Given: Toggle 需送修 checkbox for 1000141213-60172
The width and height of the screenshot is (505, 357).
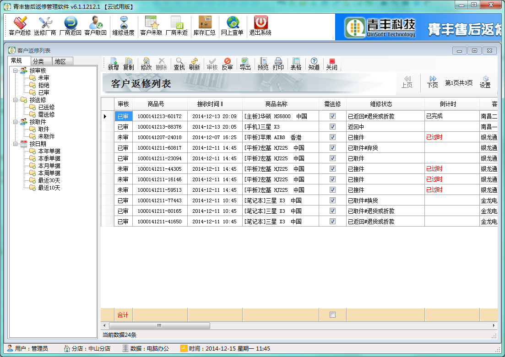Looking at the screenshot, I should (333, 116).
